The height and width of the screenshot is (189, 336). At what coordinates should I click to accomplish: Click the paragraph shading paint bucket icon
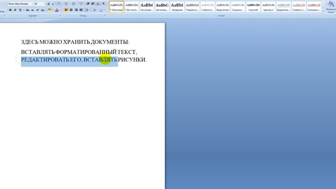tap(94, 10)
